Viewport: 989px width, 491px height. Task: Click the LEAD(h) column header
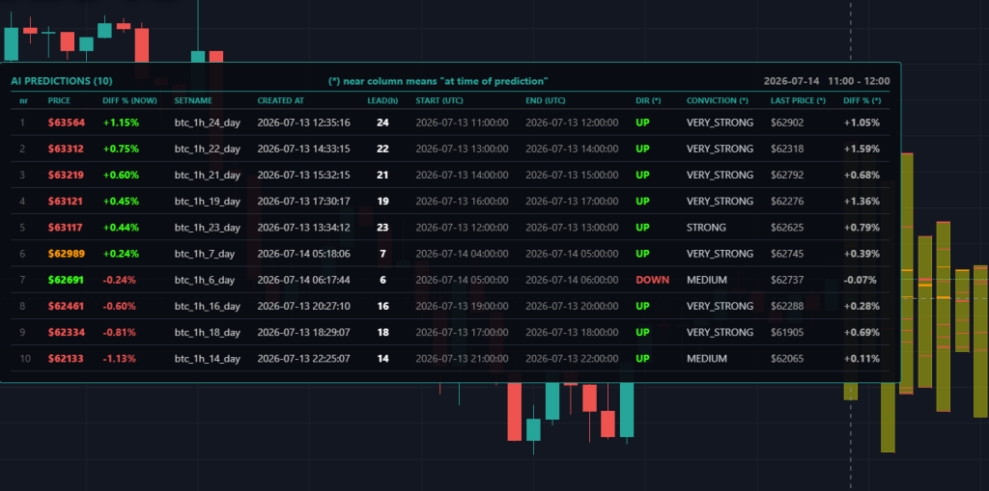382,101
